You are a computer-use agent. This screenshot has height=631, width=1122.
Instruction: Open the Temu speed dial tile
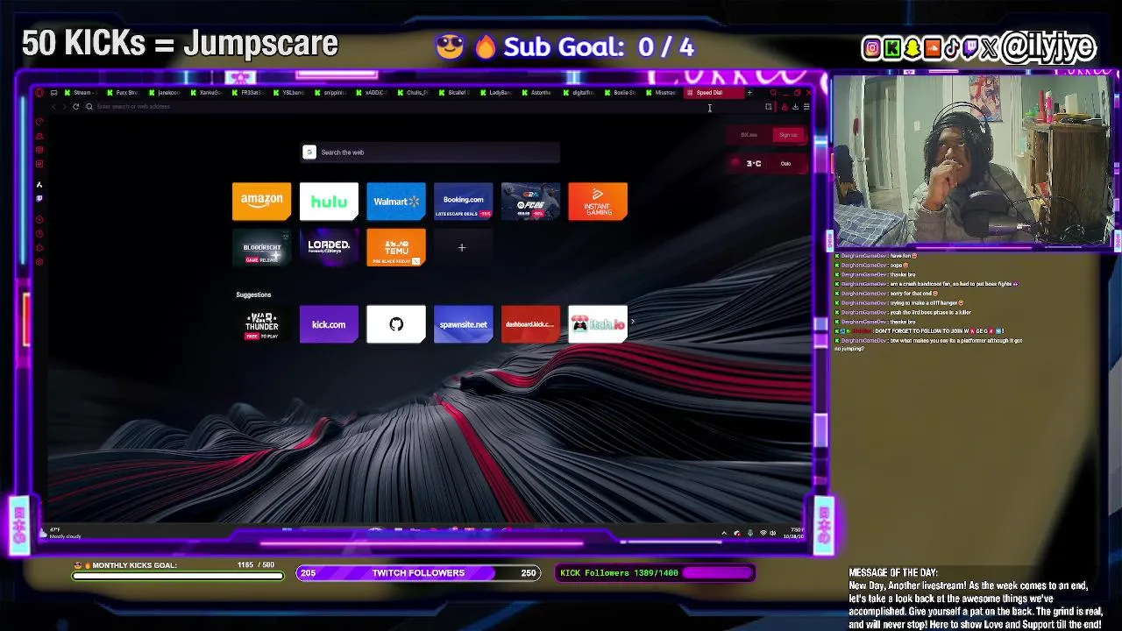[396, 247]
